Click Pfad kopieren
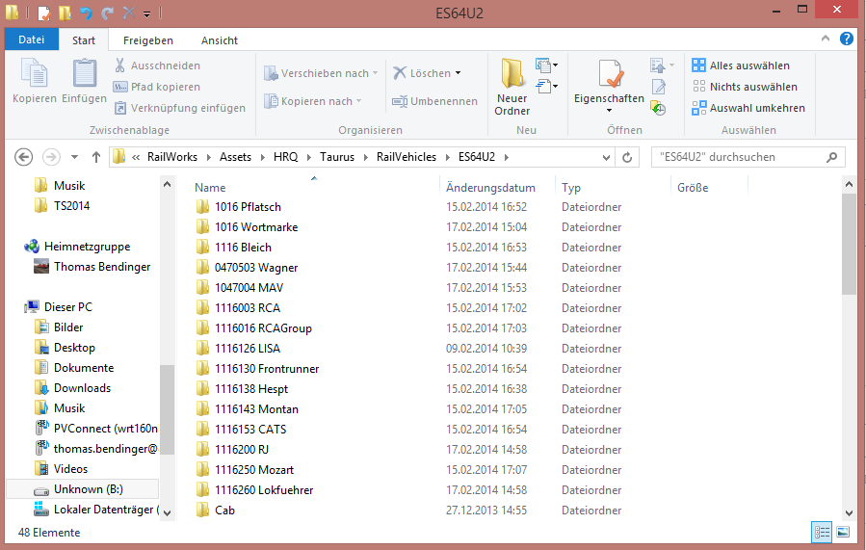866x550 pixels. pyautogui.click(x=157, y=87)
